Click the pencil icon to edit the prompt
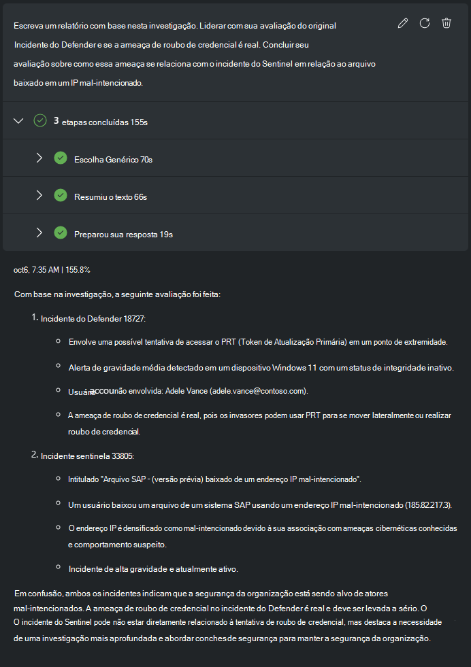 coord(402,22)
